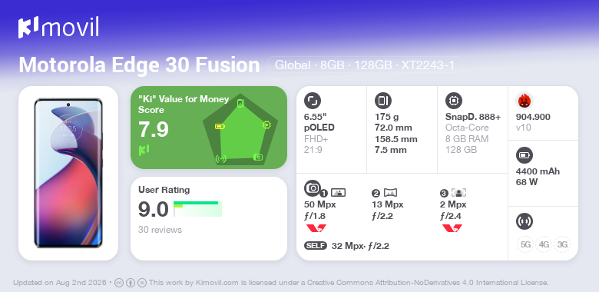Click the Motorola Edge 30 Fusion title
599x292 pixels.
[140, 65]
